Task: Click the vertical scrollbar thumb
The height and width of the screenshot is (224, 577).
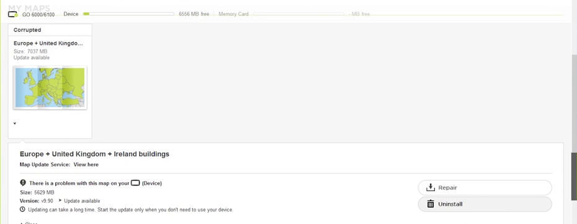Action: click(x=574, y=177)
